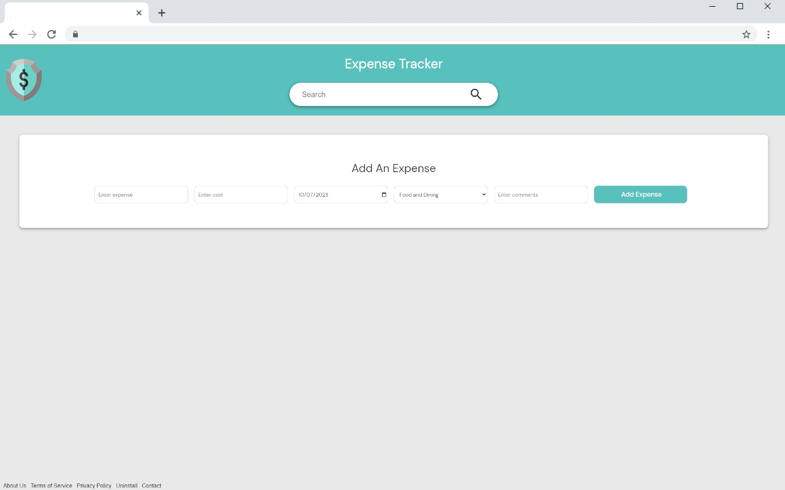
Task: Click the browser forward arrow
Action: 33,34
